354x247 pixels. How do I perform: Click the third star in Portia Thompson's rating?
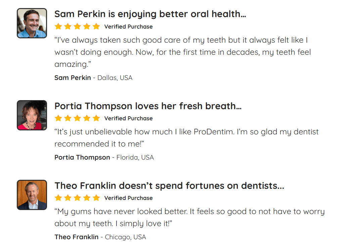point(77,118)
